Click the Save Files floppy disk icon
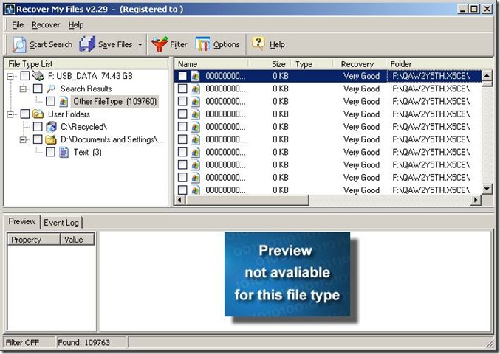 [87, 44]
